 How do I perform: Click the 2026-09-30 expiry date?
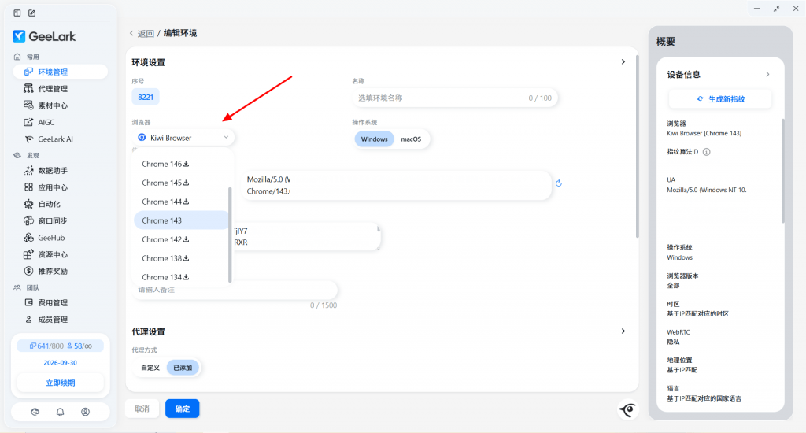pos(60,363)
